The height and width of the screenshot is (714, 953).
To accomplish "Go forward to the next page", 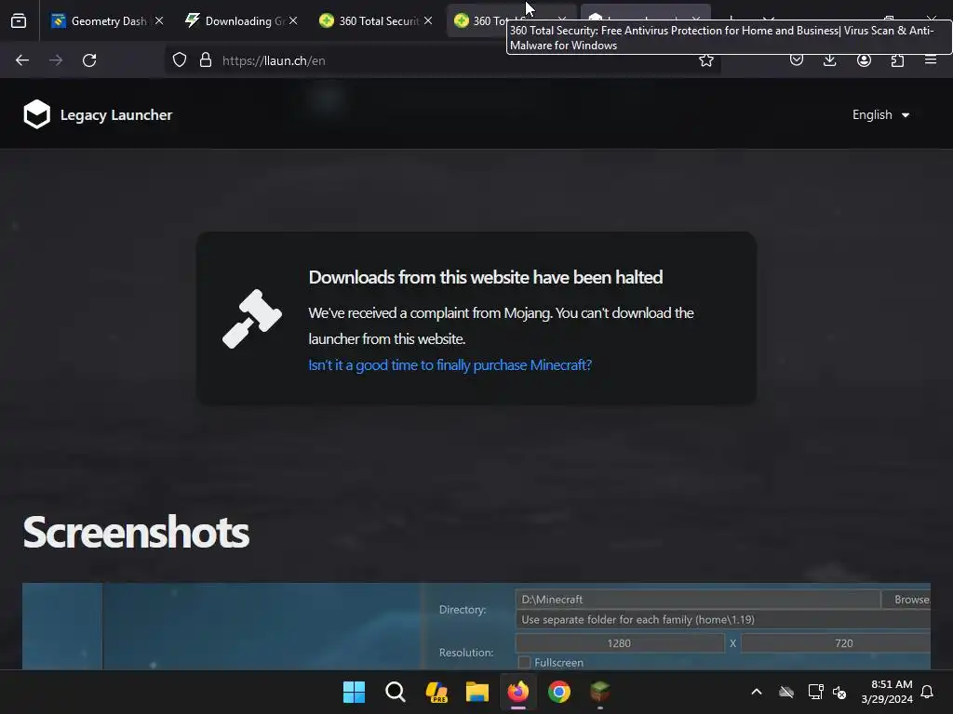I will (56, 60).
